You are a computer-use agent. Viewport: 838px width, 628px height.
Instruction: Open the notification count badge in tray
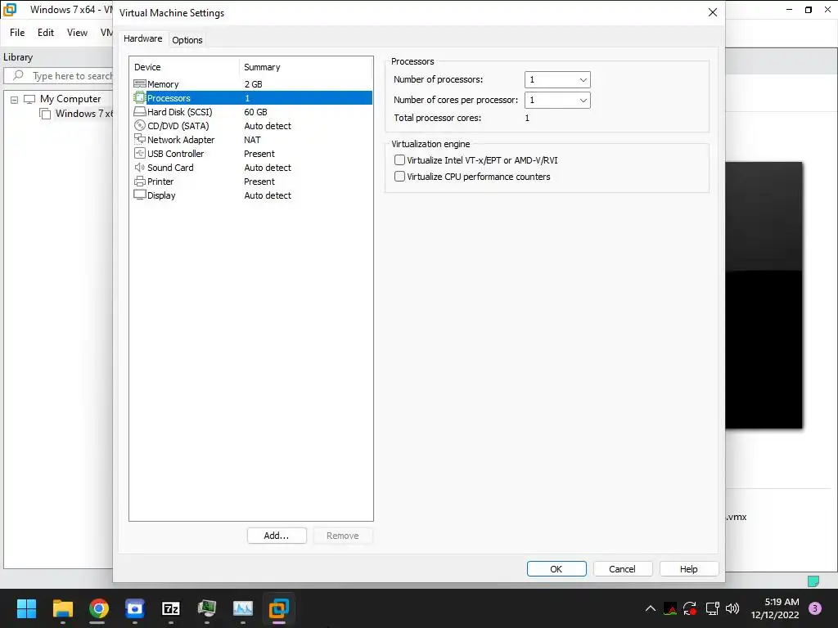click(x=815, y=608)
